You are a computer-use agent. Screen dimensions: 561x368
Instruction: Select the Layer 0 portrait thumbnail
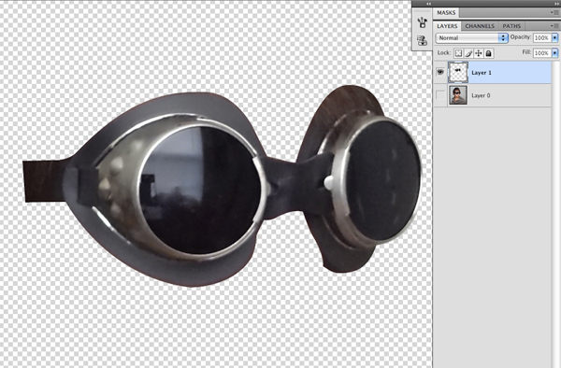tap(458, 95)
